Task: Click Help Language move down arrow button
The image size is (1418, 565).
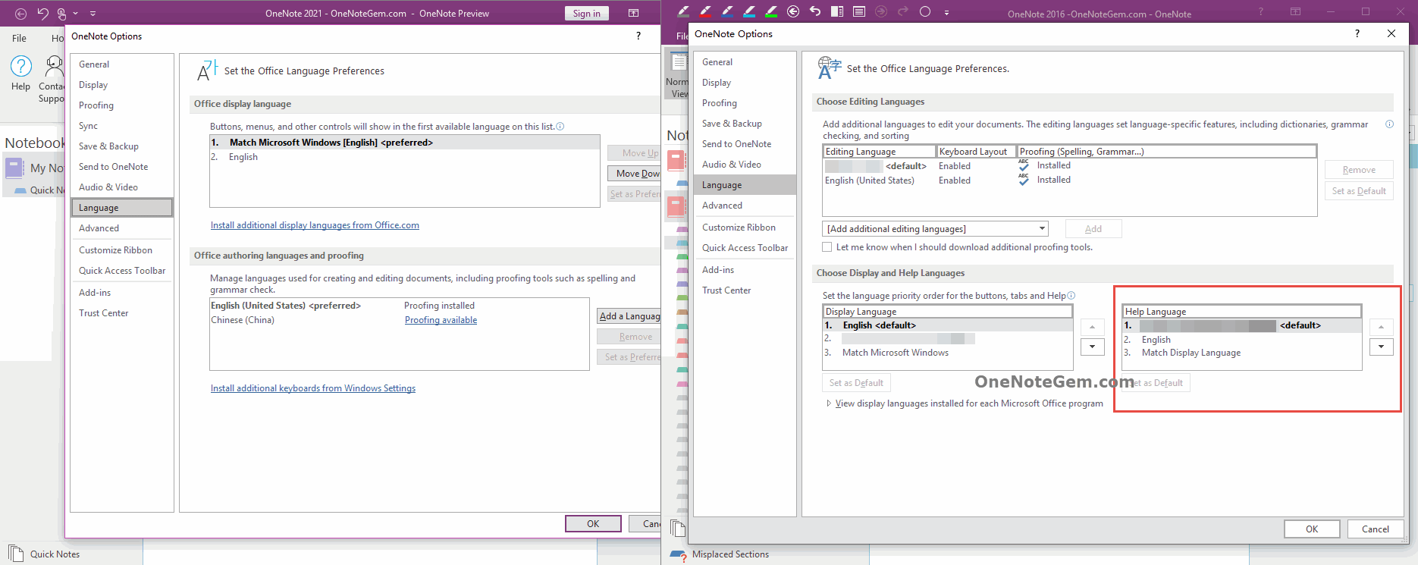Action: click(1381, 347)
